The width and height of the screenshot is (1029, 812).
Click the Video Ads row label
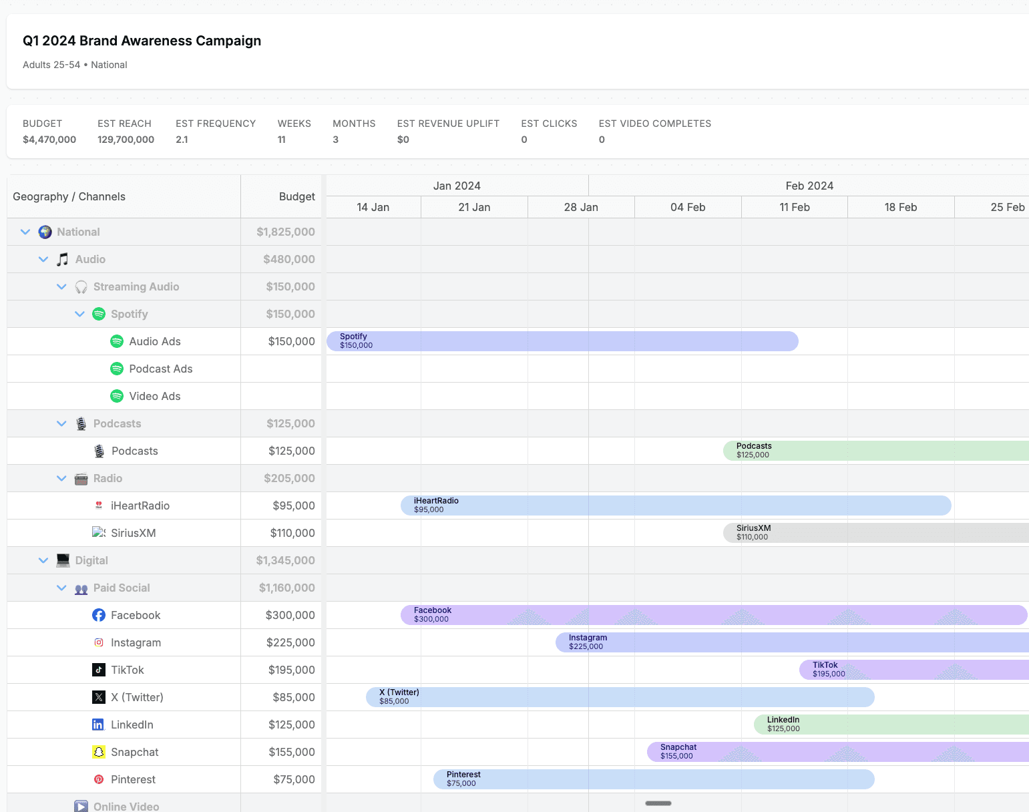pyautogui.click(x=155, y=396)
